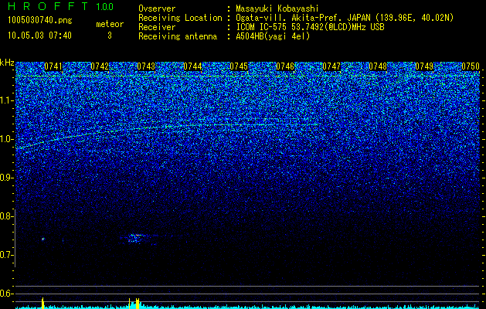The height and width of the screenshot is (309, 486).
Task: Click the 0750 time marker
Action: (471, 66)
